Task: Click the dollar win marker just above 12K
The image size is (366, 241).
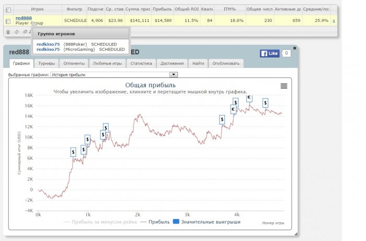Action: click(106, 128)
